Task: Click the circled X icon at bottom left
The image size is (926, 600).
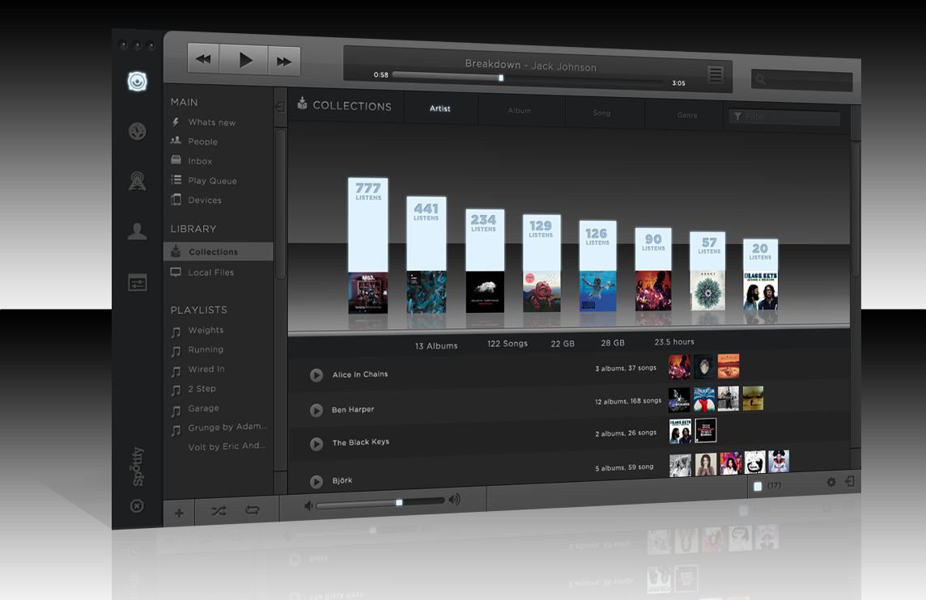Action: (137, 506)
